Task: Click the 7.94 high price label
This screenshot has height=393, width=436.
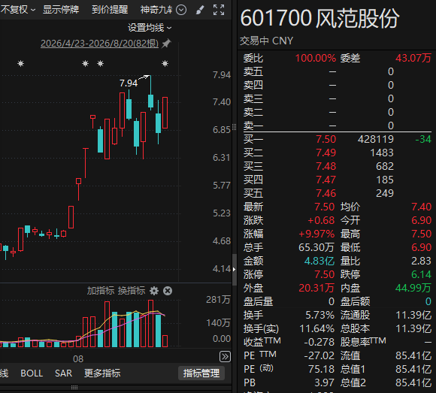Action: (x=129, y=83)
